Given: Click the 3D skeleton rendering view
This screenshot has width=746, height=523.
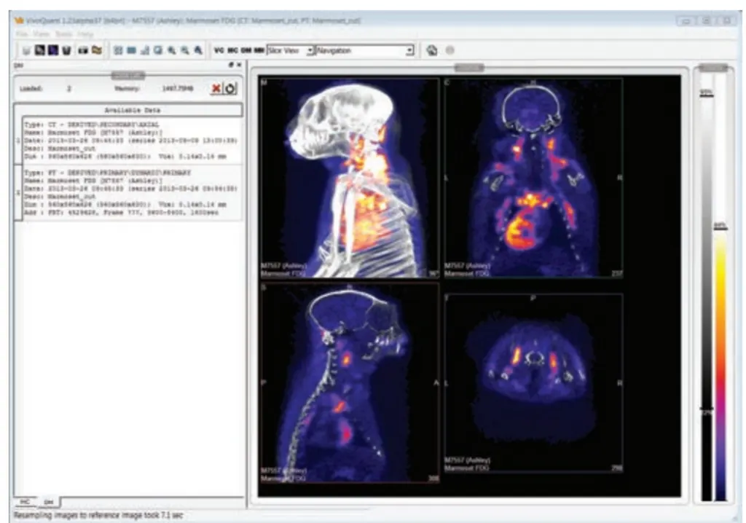Looking at the screenshot, I should (349, 178).
